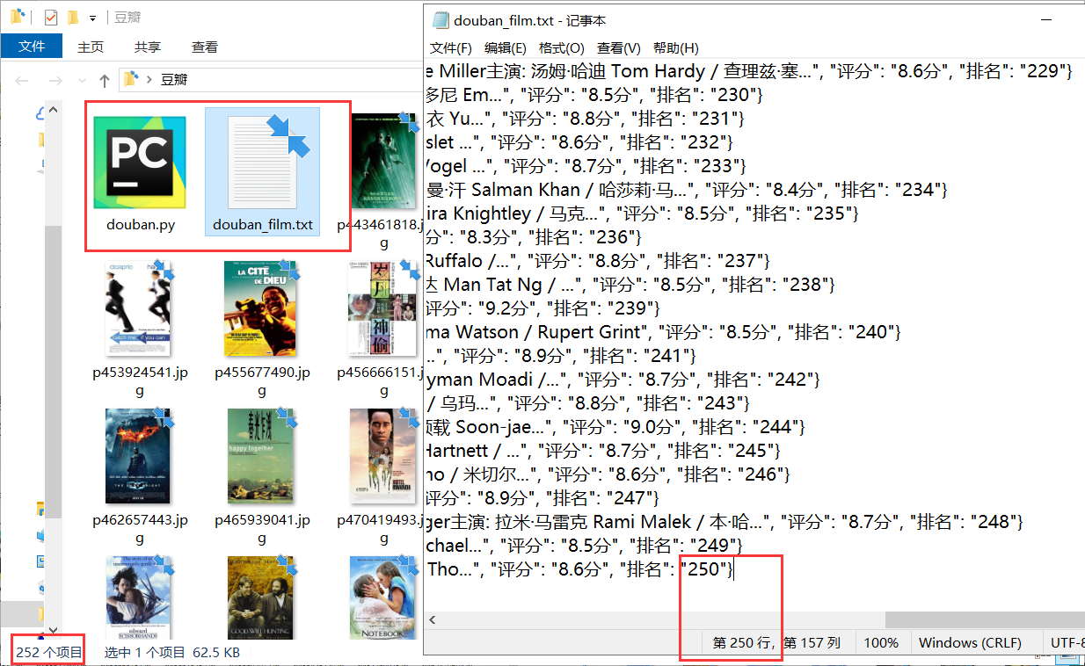The image size is (1085, 666).
Task: Click the line with Rami Malek 排名 "248"
Action: (x=724, y=522)
